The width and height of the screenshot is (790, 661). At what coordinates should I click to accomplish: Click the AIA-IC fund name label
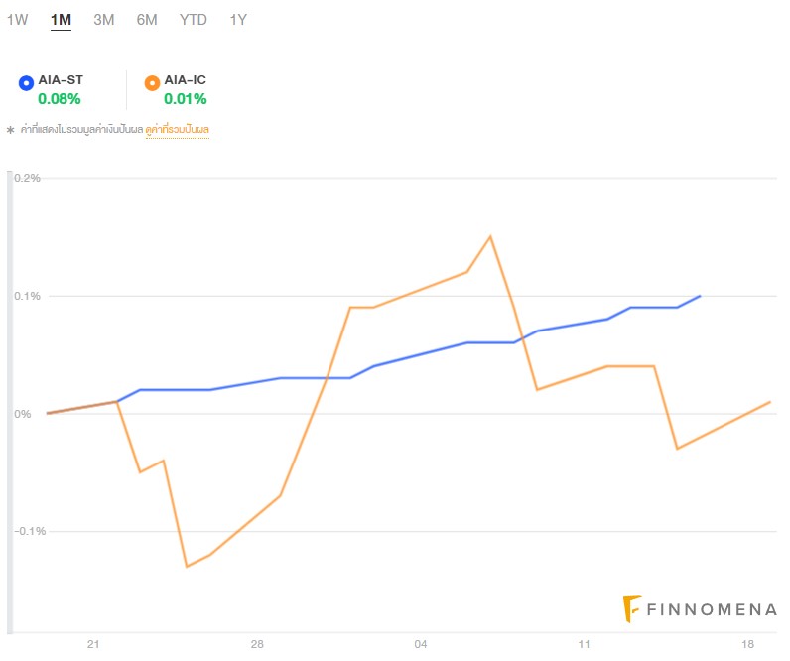pos(186,80)
